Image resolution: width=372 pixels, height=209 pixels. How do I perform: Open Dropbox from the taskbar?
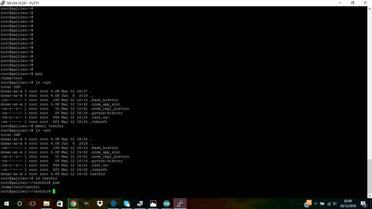[x=100, y=204]
